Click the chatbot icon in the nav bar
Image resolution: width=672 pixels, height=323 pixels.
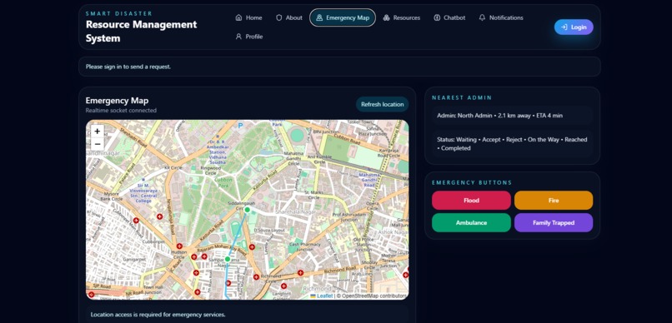point(437,17)
